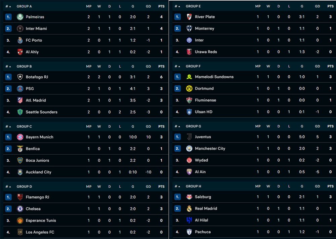Open the Manchester City team link

click(x=210, y=148)
